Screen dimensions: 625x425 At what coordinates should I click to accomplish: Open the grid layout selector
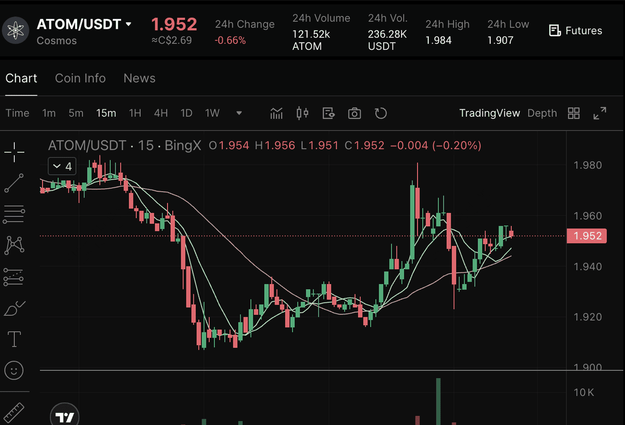click(574, 113)
